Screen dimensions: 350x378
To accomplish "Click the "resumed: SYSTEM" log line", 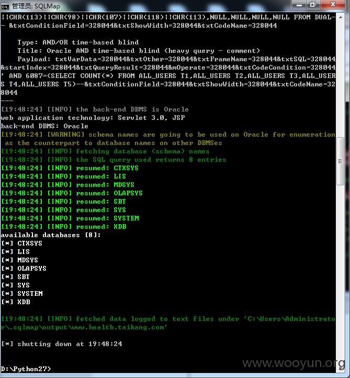I will (x=70, y=218).
